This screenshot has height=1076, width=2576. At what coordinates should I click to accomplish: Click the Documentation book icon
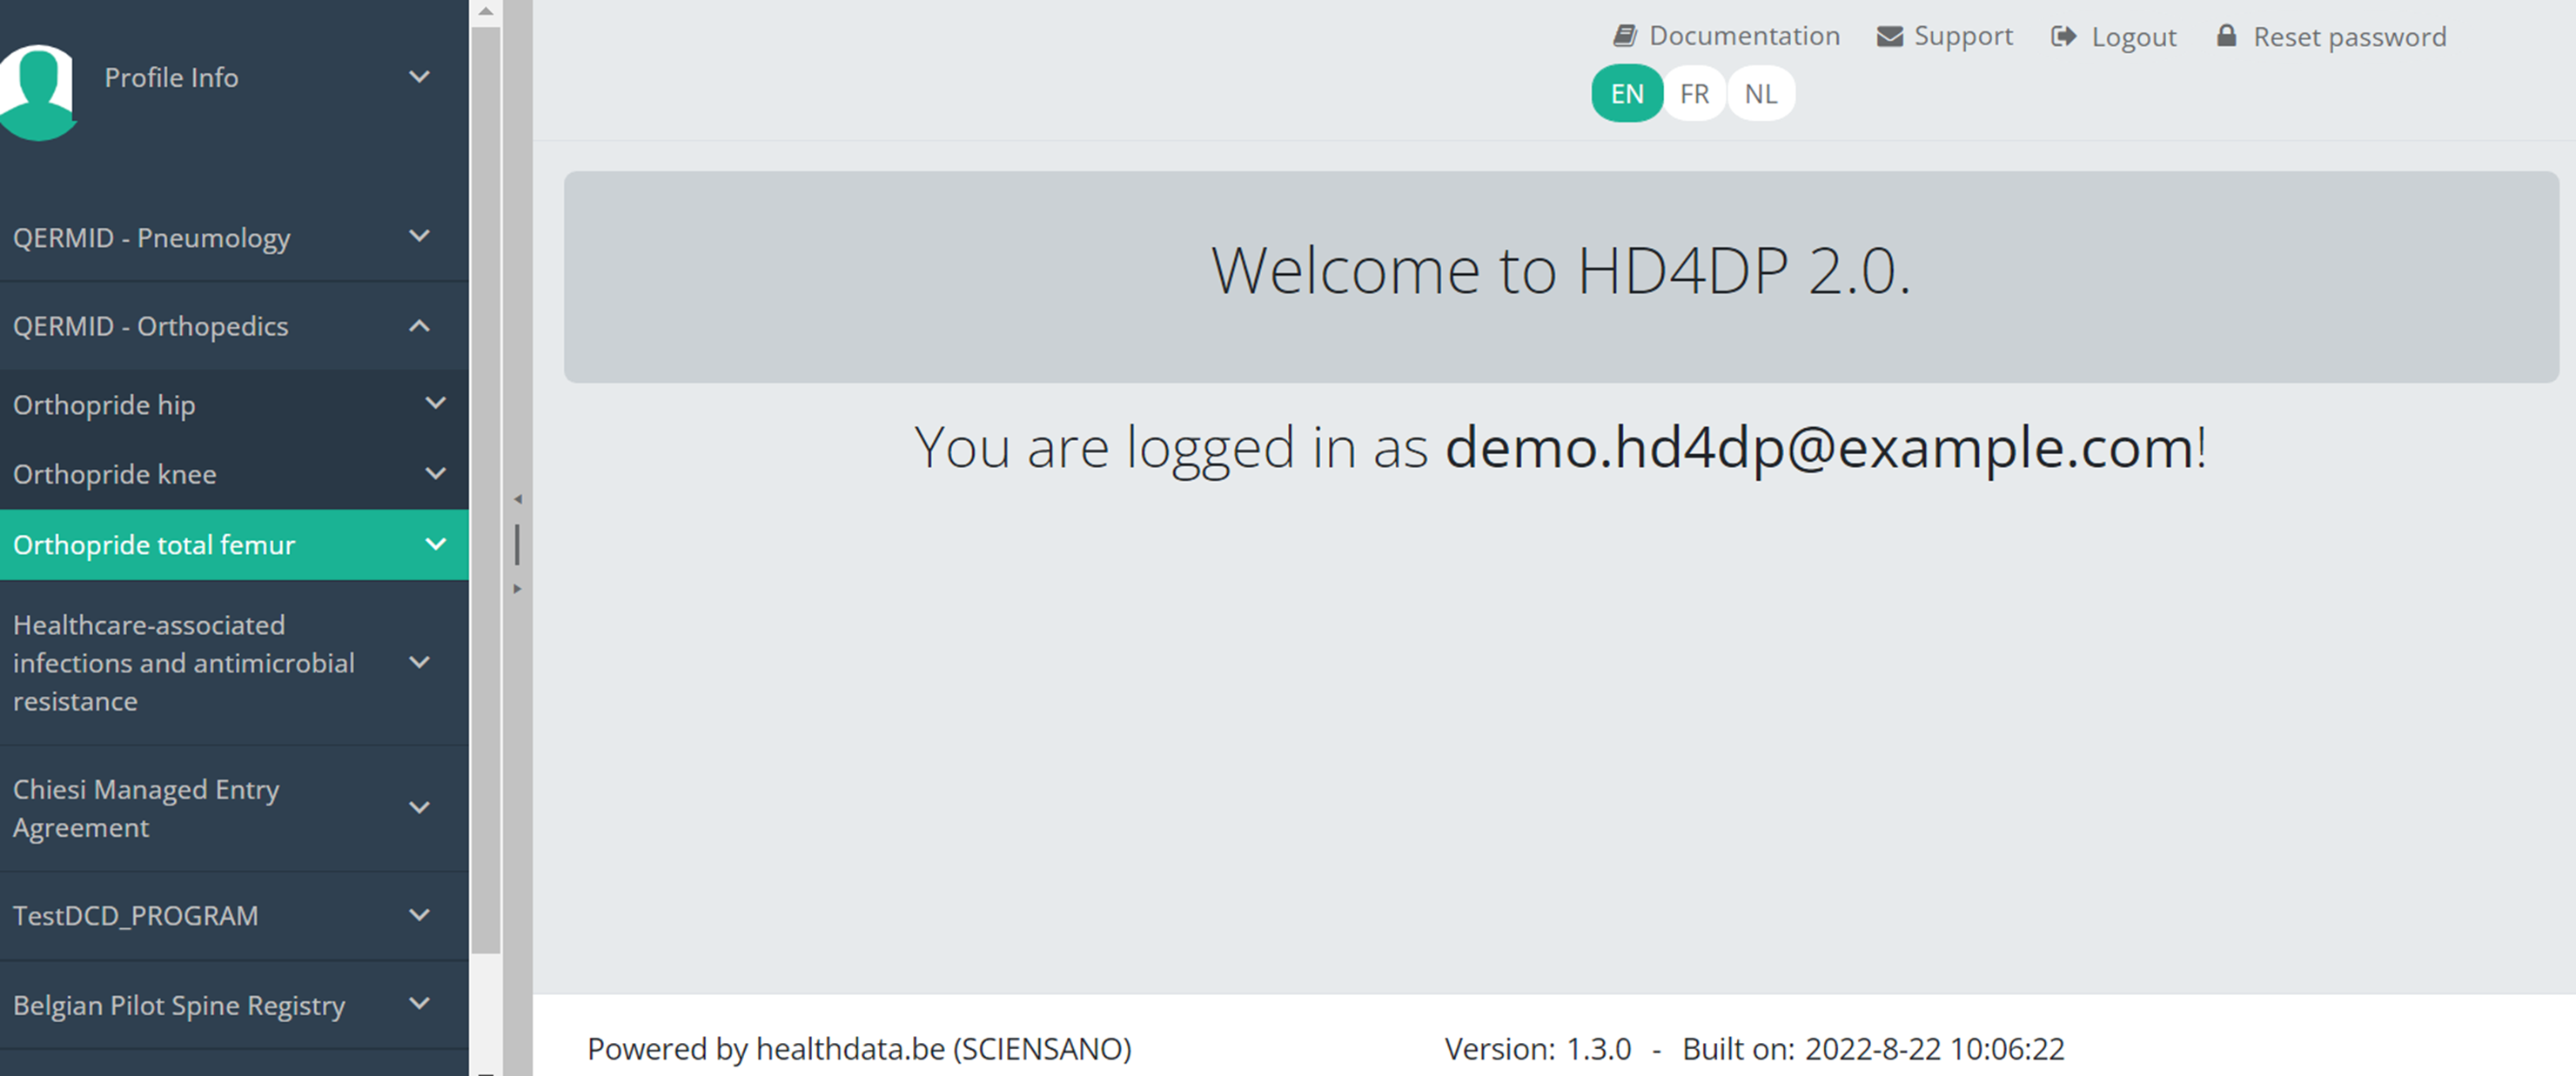[x=1624, y=36]
